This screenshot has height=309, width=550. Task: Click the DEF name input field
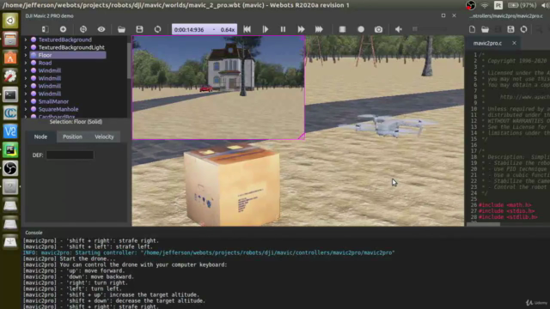(70, 154)
